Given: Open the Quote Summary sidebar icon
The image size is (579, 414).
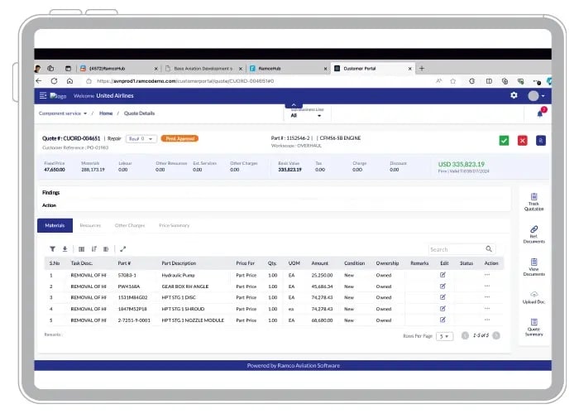Looking at the screenshot, I should [534, 328].
